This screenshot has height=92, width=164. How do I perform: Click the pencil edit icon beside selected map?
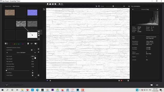(41, 31)
